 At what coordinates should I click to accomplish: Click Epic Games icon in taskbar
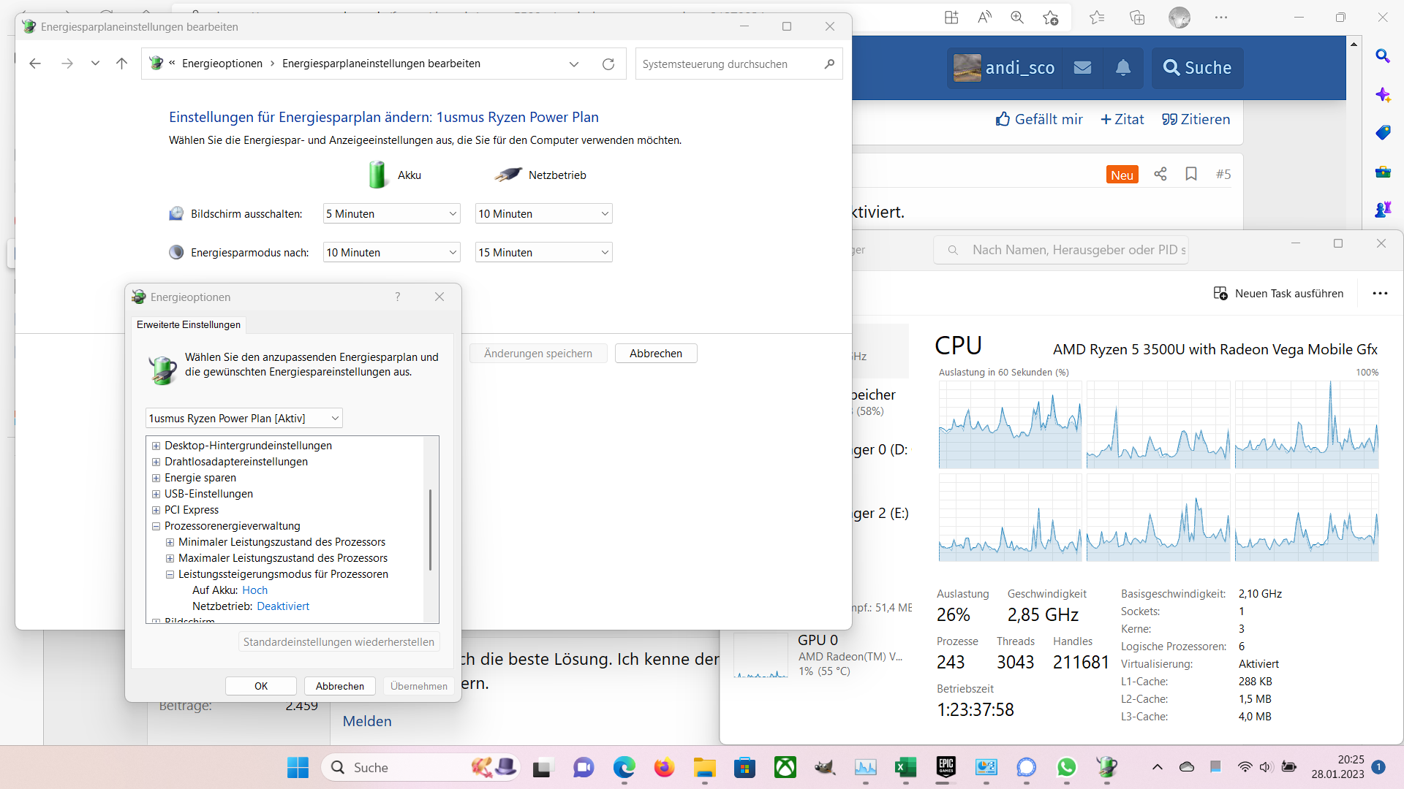(946, 767)
